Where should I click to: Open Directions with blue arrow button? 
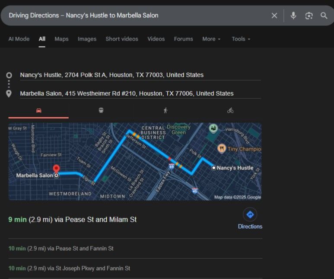[x=250, y=215]
